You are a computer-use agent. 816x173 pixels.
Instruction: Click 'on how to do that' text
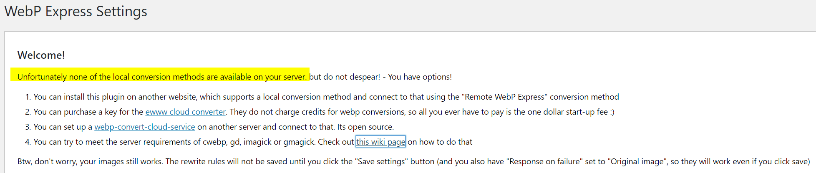pos(440,142)
